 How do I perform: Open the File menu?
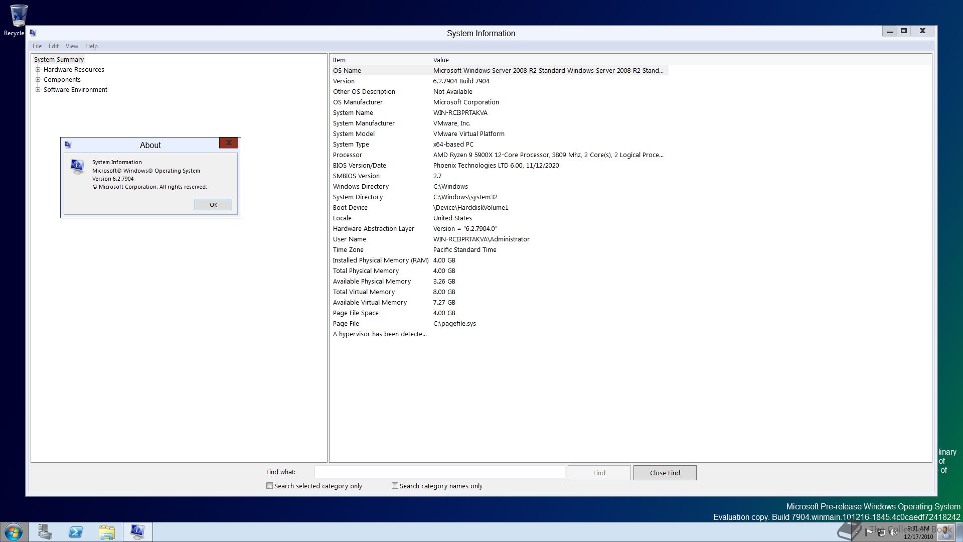(37, 46)
